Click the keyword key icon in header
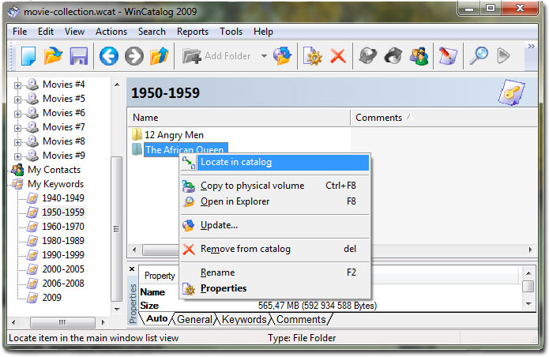 [512, 92]
